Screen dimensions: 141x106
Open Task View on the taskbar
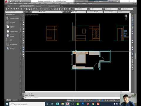[x=52, y=104]
